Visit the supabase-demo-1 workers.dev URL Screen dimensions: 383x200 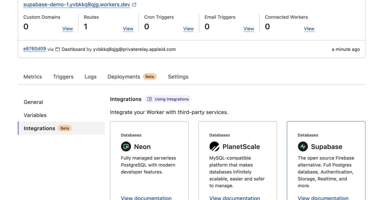[x=77, y=4]
